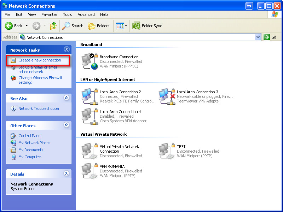283x212 pixels.
Task: Collapse the Details panel
Action: pyautogui.click(x=67, y=173)
